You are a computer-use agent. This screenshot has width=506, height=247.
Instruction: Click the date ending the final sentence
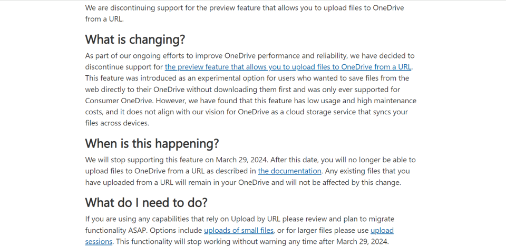363,242
